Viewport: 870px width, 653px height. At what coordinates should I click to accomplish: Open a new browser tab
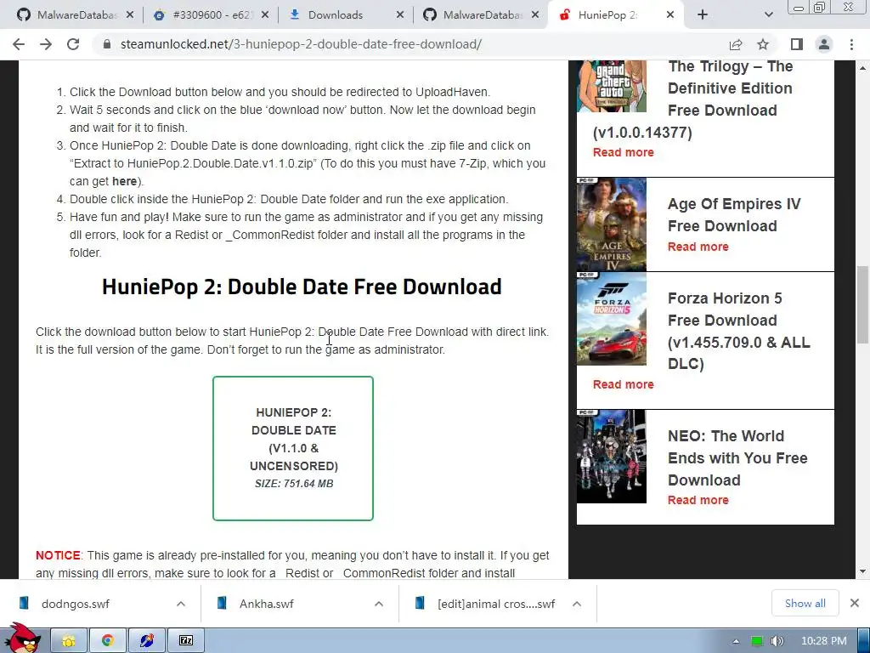(x=703, y=15)
